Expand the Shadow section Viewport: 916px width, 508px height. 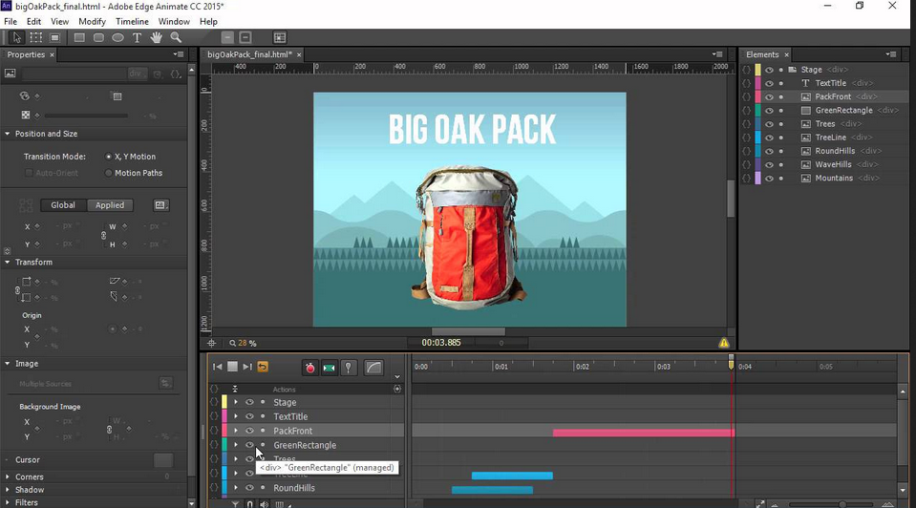(x=8, y=489)
